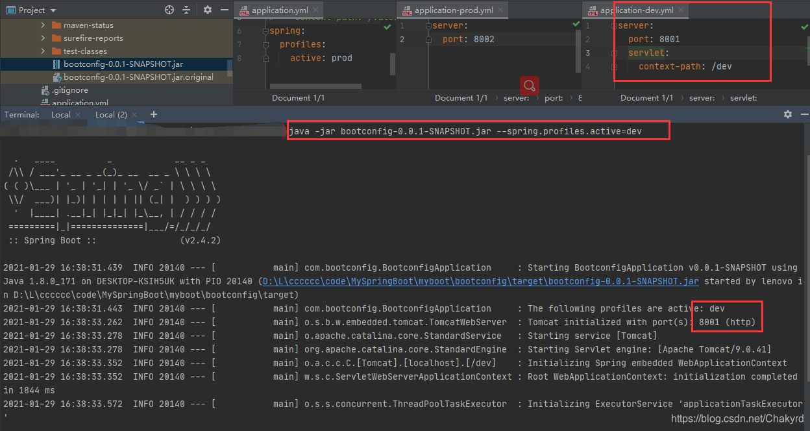This screenshot has width=810, height=431.
Task: Click the YAML file icon on application.yml tab
Action: (x=245, y=10)
